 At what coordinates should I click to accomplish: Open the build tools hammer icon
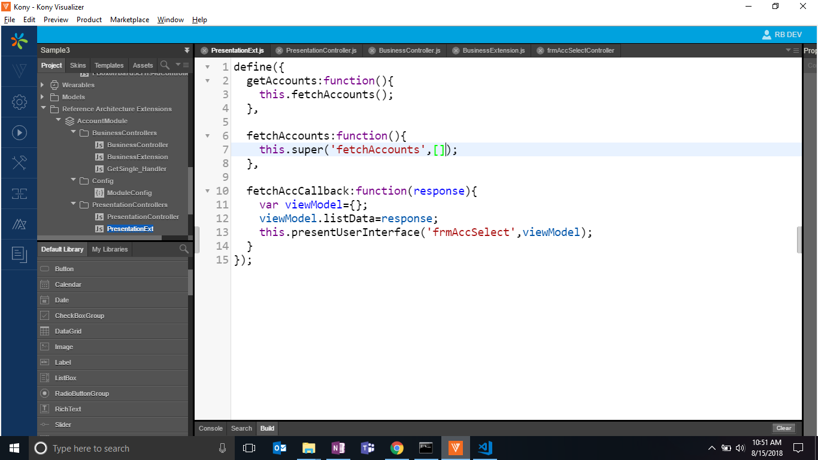tap(19, 163)
